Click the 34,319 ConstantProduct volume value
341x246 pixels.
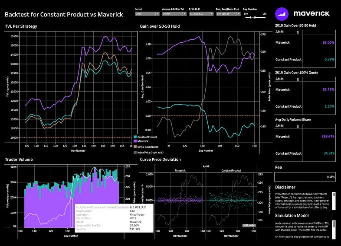point(329,153)
